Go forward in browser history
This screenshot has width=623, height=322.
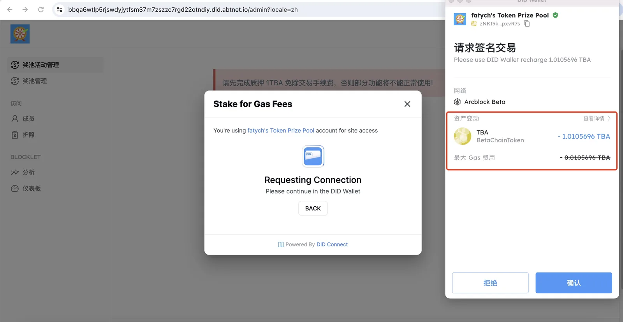tap(25, 9)
